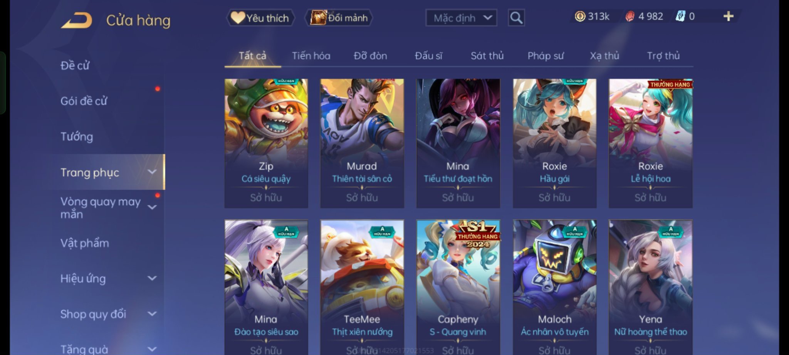
Task: Open the Đổi mảnh fragment exchange
Action: [x=339, y=18]
